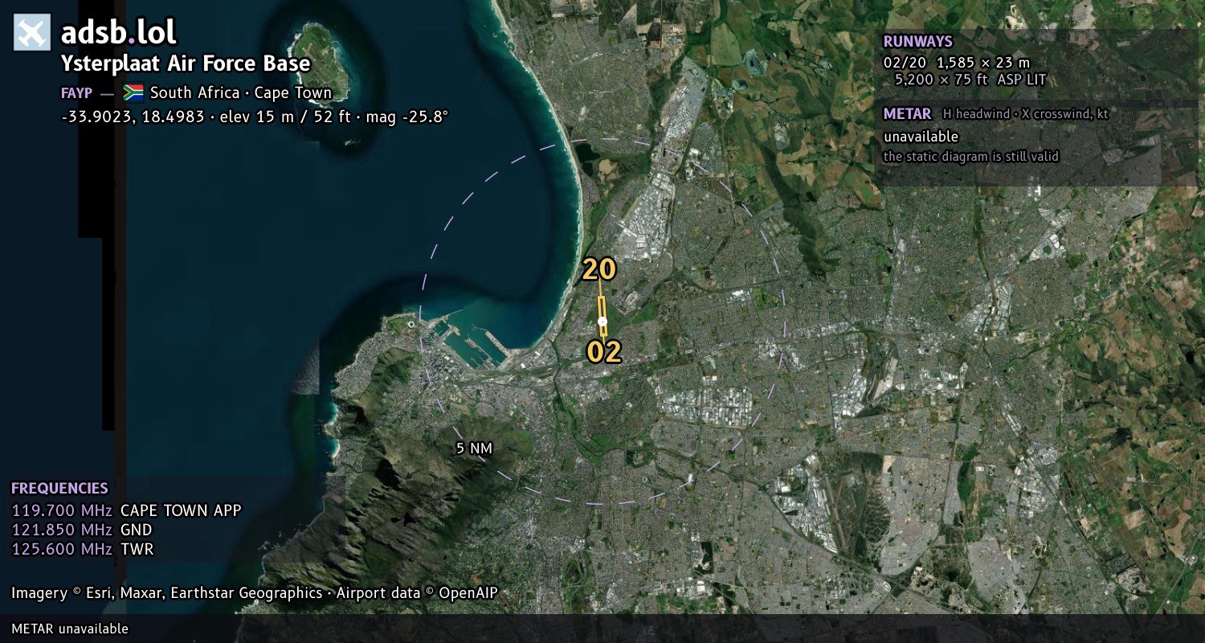Click the 119.700 MHz frequency value
The height and width of the screenshot is (643, 1205).
coord(61,510)
